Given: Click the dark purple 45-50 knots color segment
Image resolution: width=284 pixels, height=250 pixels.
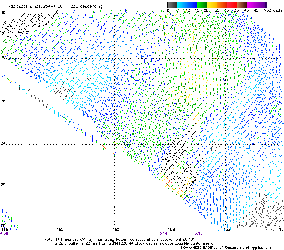Looking at the screenshot, I should point(262,5).
